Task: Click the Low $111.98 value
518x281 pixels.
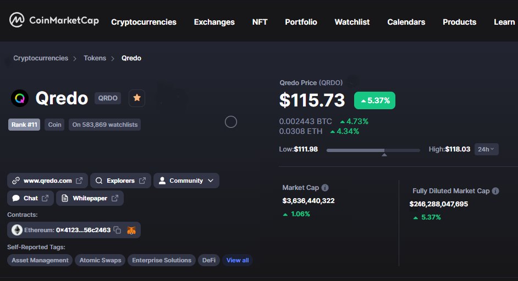Action: 306,149
